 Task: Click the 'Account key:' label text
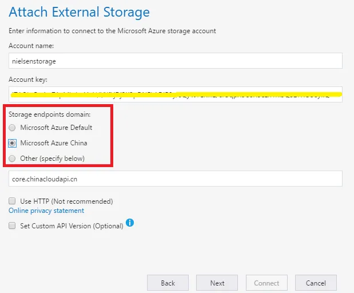(x=28, y=80)
